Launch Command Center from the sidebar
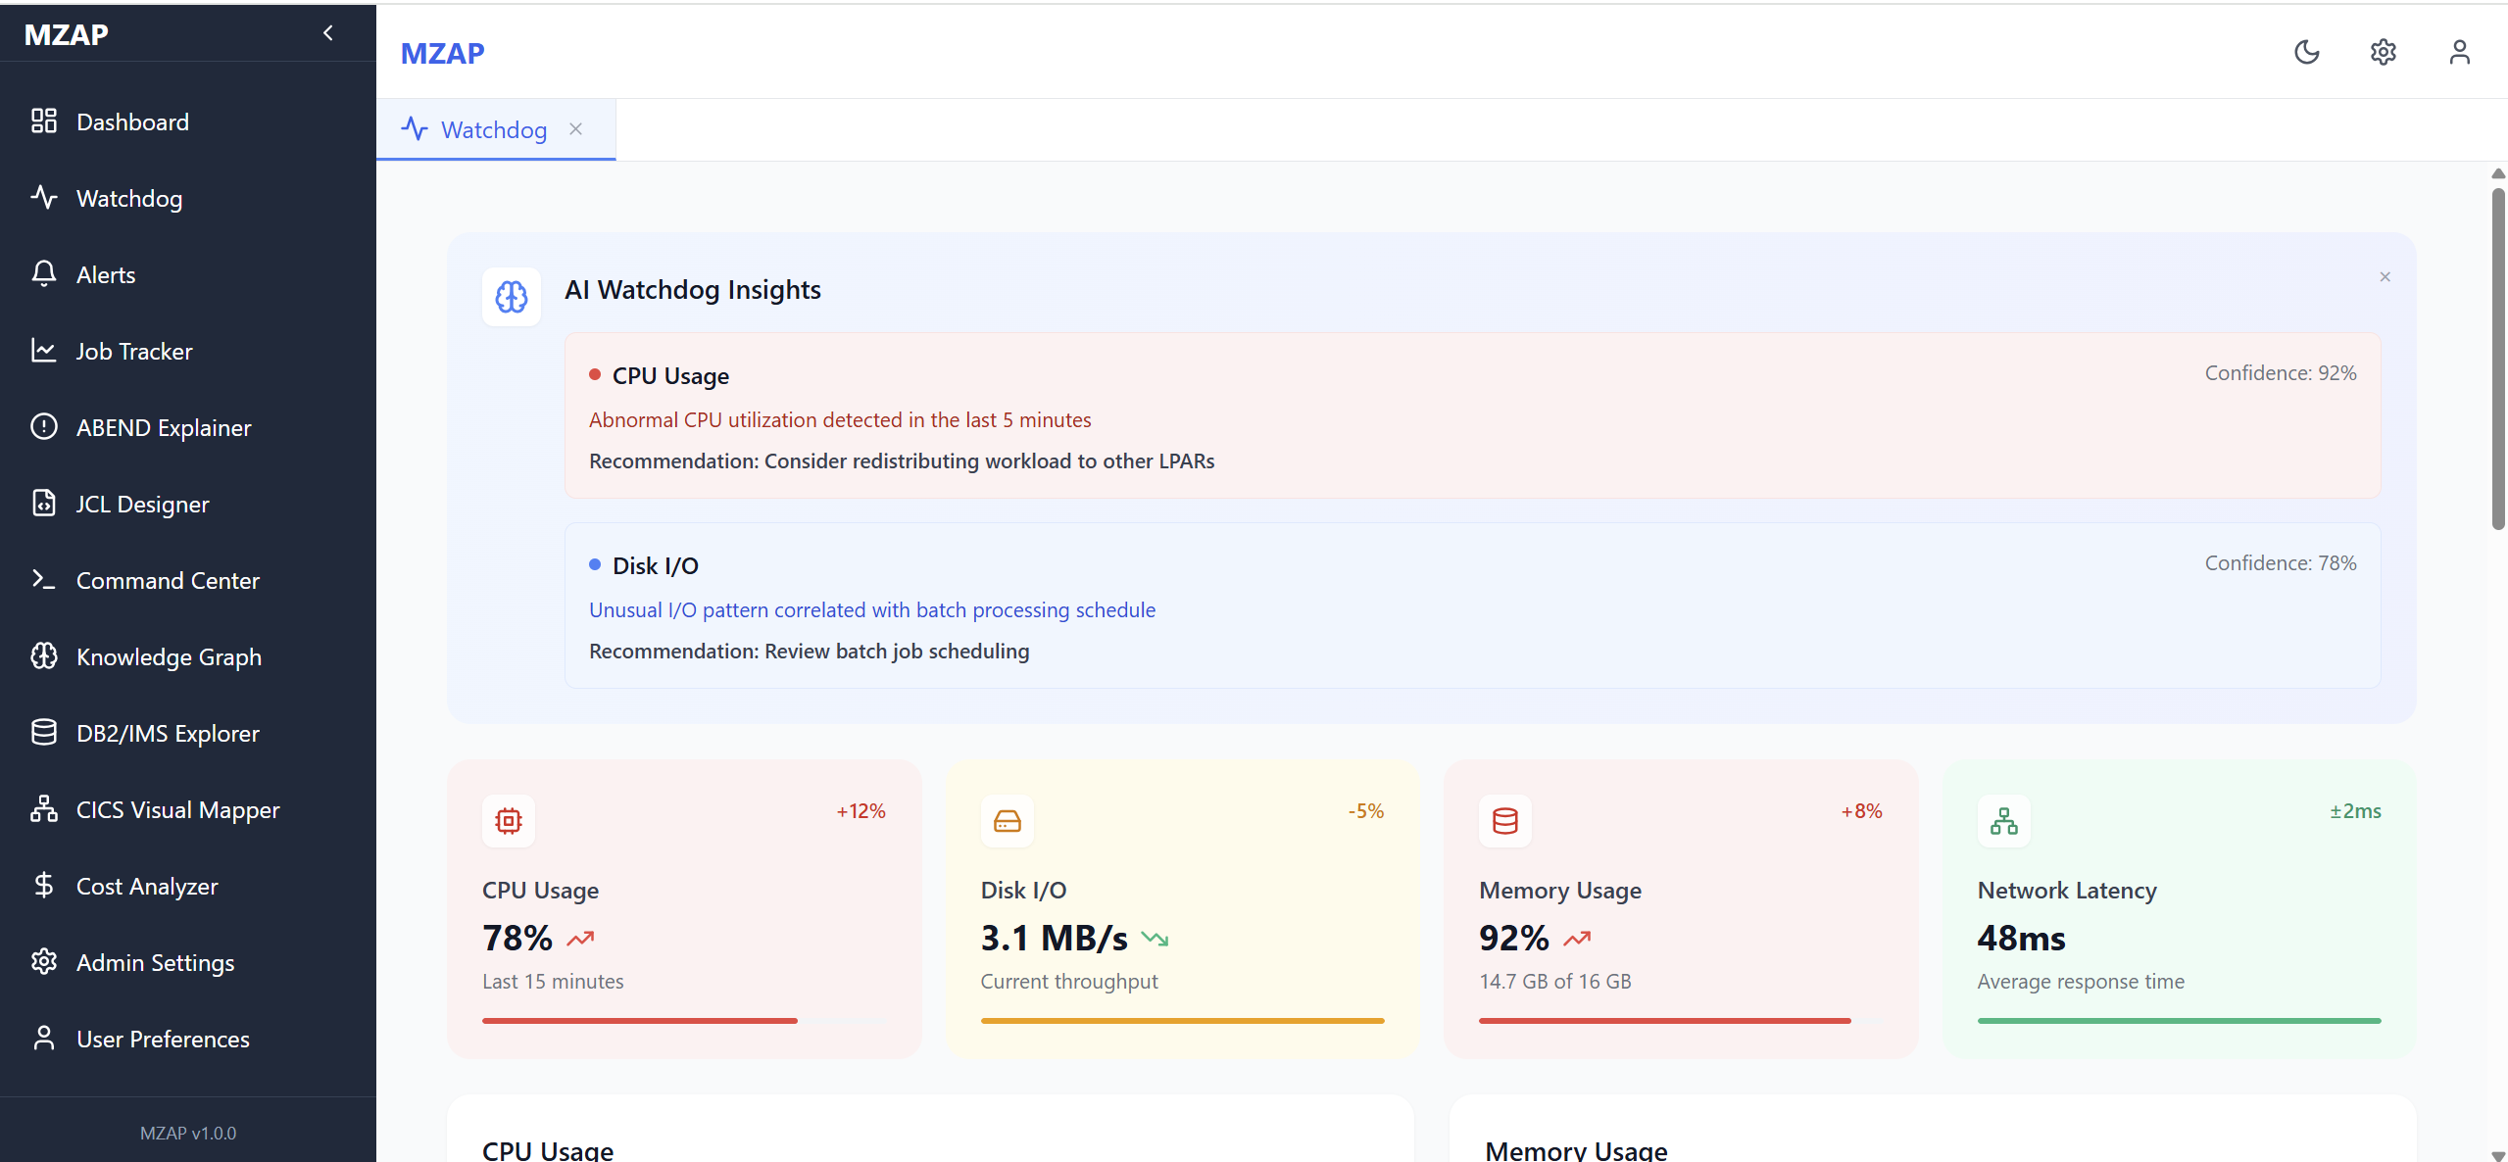Image resolution: width=2508 pixels, height=1162 pixels. pos(168,580)
